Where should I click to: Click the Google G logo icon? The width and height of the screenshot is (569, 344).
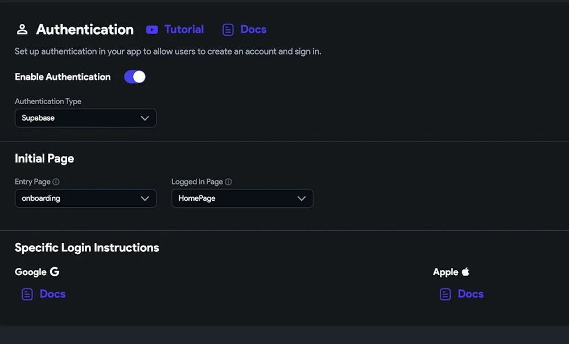55,271
